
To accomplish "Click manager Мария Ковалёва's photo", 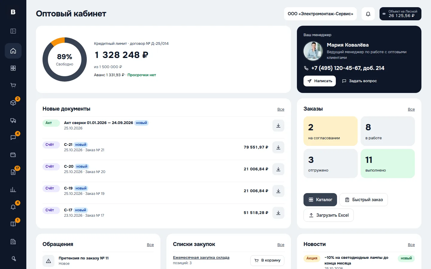I will click(x=313, y=51).
